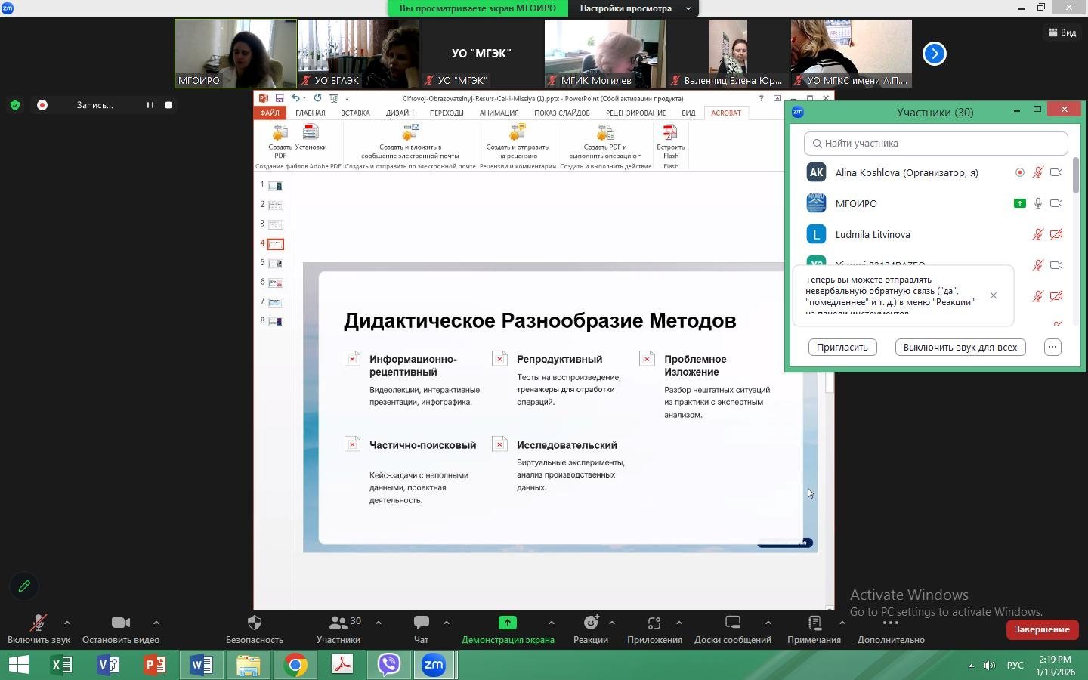Click the green encryption shield icon

tap(15, 105)
